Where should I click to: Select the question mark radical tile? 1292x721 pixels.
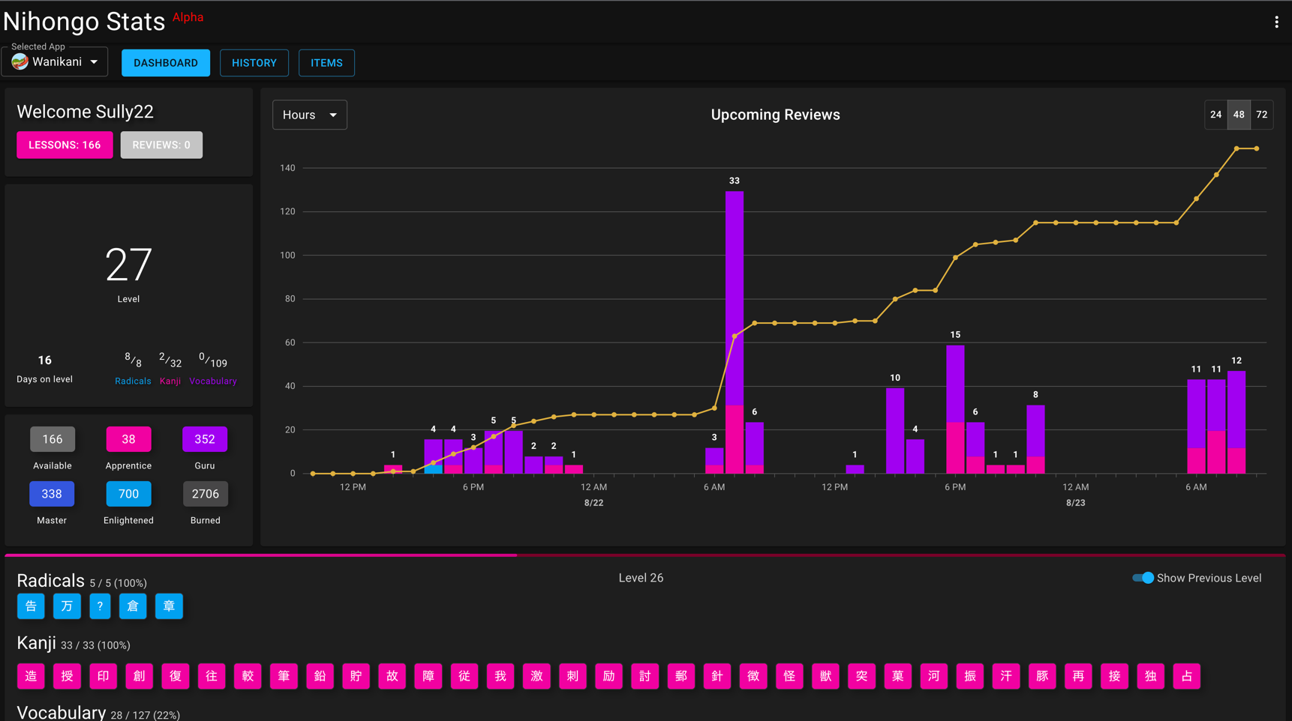[100, 606]
